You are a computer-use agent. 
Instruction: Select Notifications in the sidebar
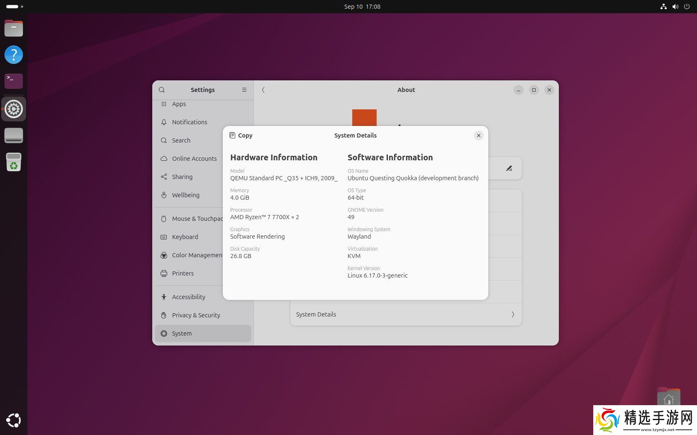tap(189, 122)
